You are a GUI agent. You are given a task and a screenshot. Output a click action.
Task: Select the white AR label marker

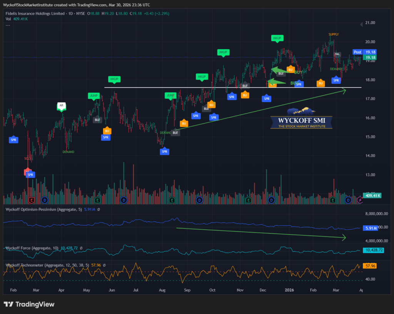(x=61, y=105)
